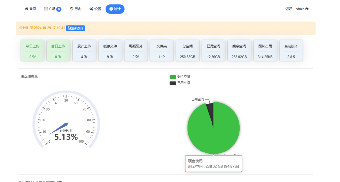Viewport: 340px width, 182px height.
Task: Click the blue 6 badge on 广场
Action: click(x=59, y=9)
